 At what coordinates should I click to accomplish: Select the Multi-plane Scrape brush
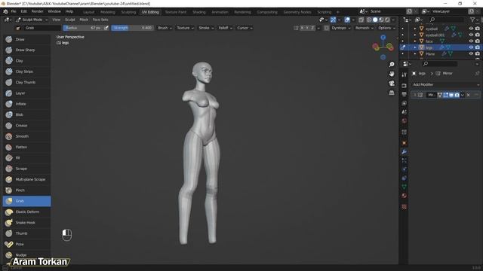[x=26, y=179]
